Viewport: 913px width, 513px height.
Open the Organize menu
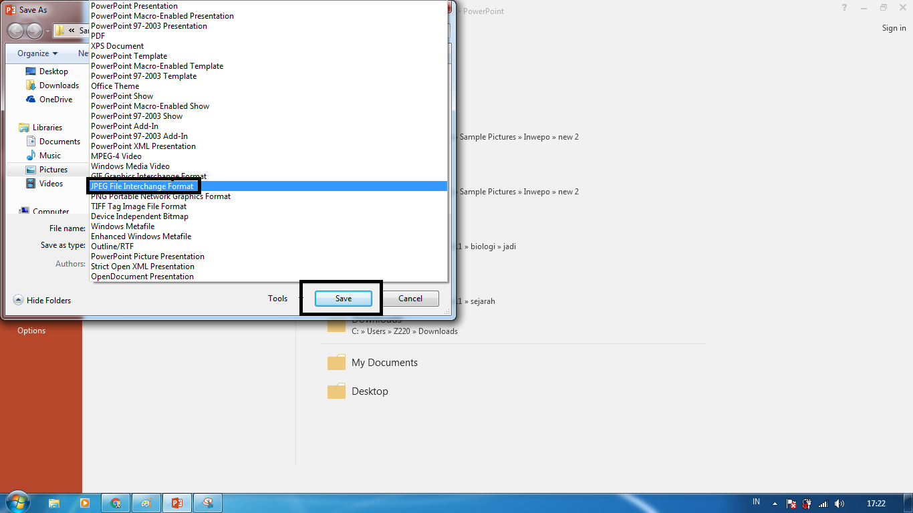click(37, 53)
